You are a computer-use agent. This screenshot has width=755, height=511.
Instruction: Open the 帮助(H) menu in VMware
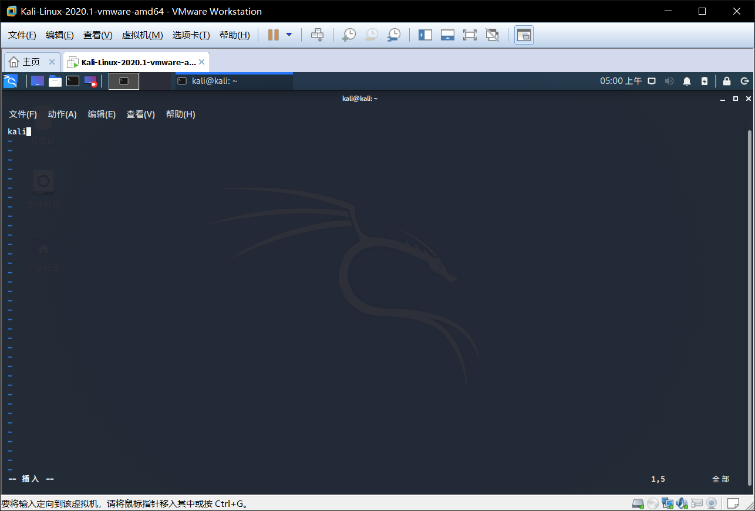point(234,35)
